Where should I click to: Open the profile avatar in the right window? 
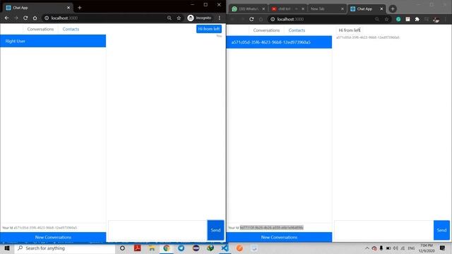coord(436,20)
